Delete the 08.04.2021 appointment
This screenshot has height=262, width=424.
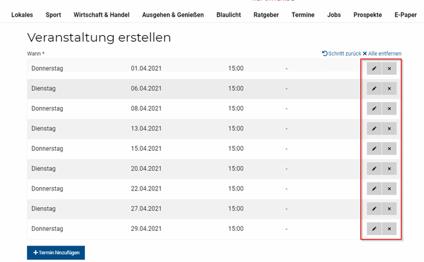390,109
